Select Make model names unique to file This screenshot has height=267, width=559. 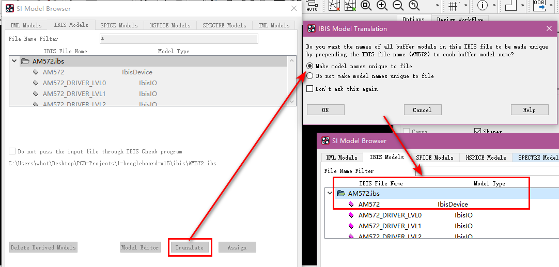pos(310,66)
